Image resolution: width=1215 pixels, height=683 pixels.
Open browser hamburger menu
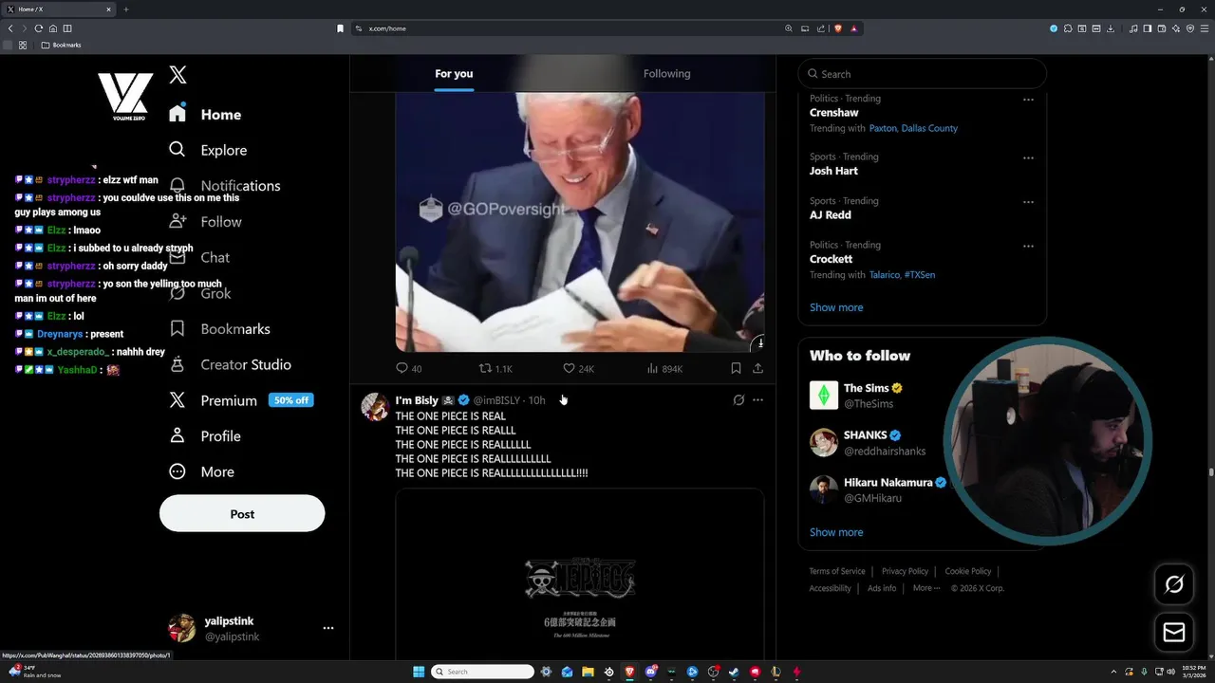tap(1204, 28)
